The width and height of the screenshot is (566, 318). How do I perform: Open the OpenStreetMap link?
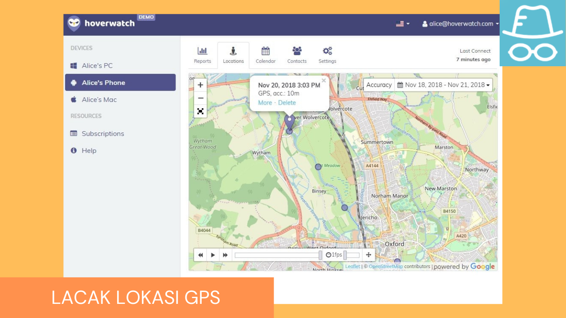tap(386, 266)
